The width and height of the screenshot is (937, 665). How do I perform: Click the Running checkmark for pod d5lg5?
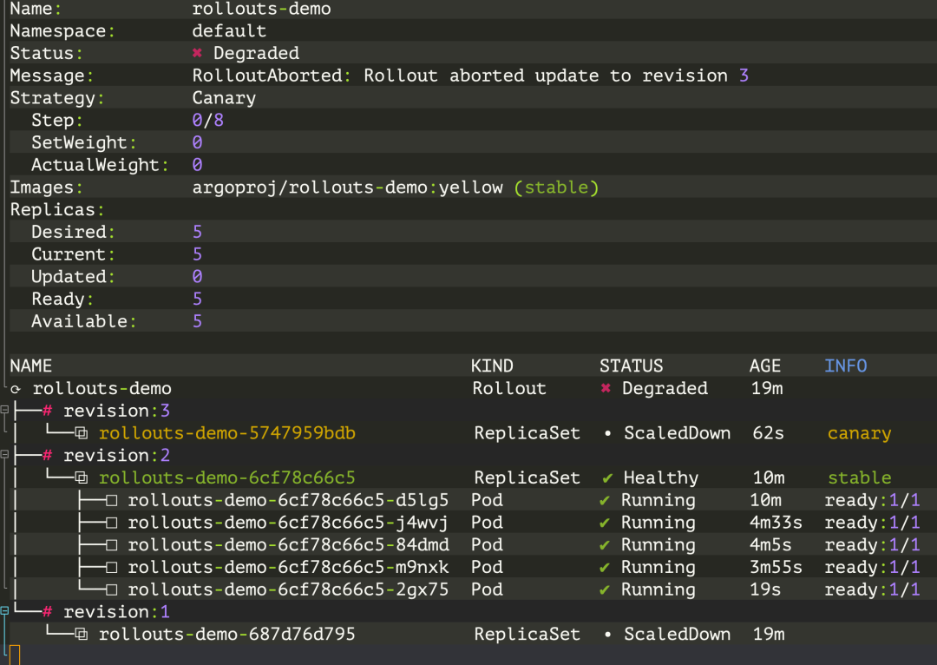click(x=605, y=501)
